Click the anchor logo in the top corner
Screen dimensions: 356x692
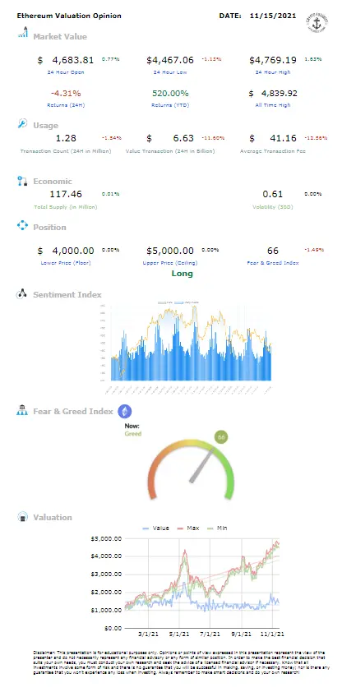click(x=317, y=21)
